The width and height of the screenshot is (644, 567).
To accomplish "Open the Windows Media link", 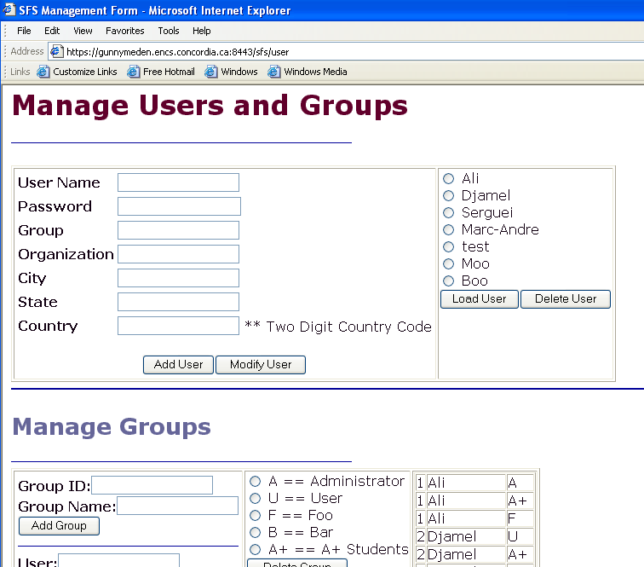I will coord(308,72).
